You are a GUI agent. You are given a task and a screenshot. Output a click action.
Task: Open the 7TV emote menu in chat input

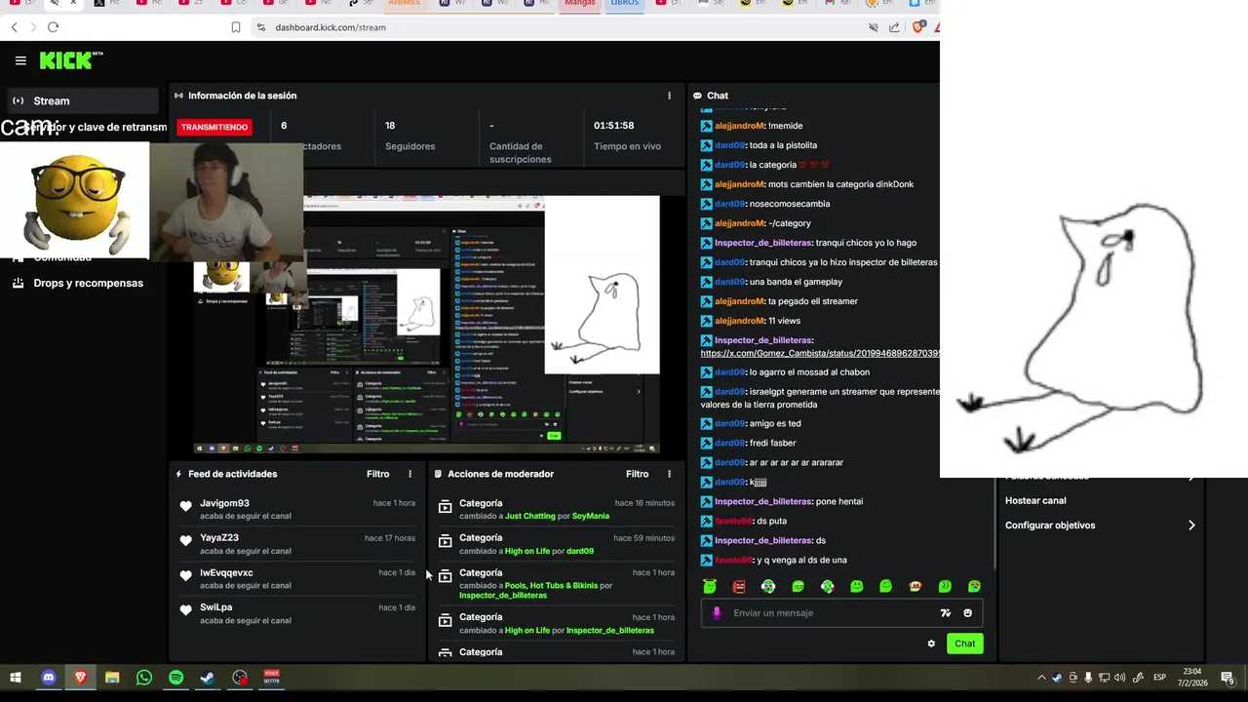tap(945, 613)
